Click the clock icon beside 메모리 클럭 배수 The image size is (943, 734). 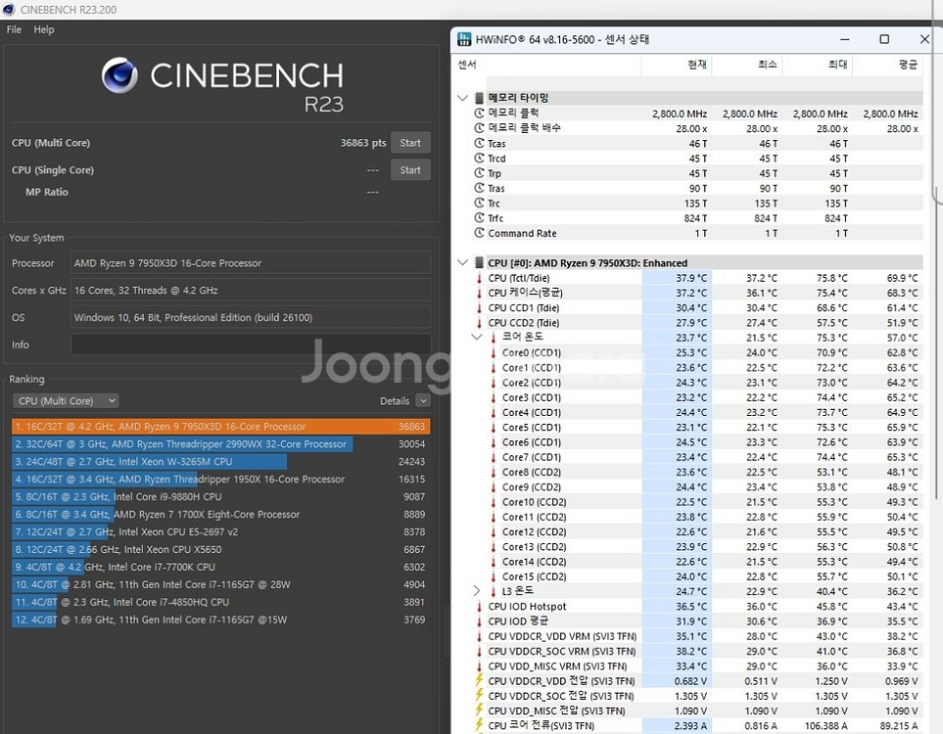[x=479, y=128]
